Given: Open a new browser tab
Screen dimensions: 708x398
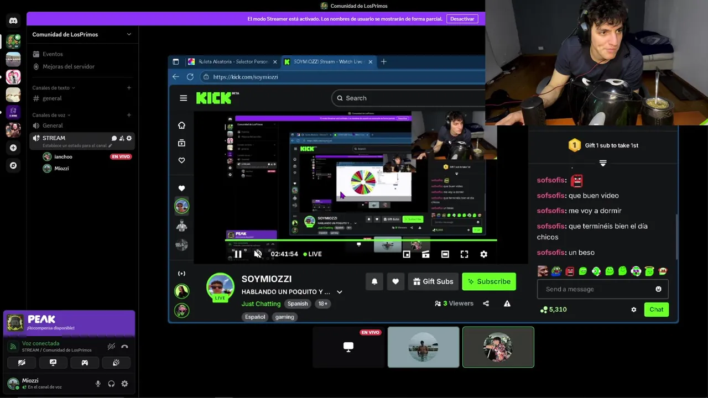Looking at the screenshot, I should tap(384, 61).
